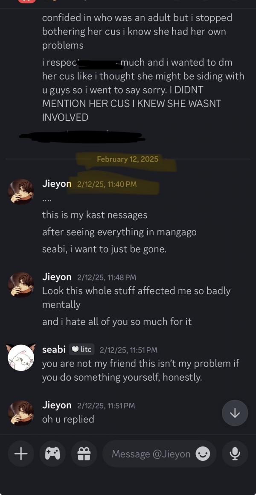Open the emoji picker smiley icon
The image size is (256, 495).
pyautogui.click(x=203, y=454)
